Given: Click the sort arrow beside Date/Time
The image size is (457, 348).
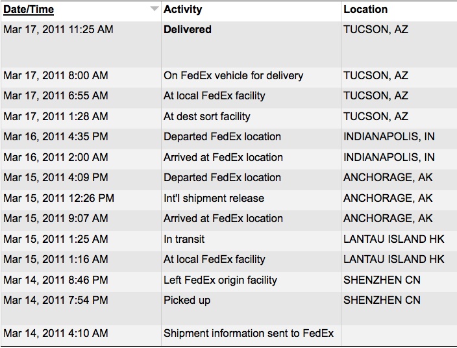Looking at the screenshot, I should tap(154, 9).
